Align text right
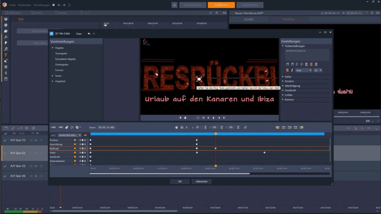381x214 pixels. [x=316, y=64]
